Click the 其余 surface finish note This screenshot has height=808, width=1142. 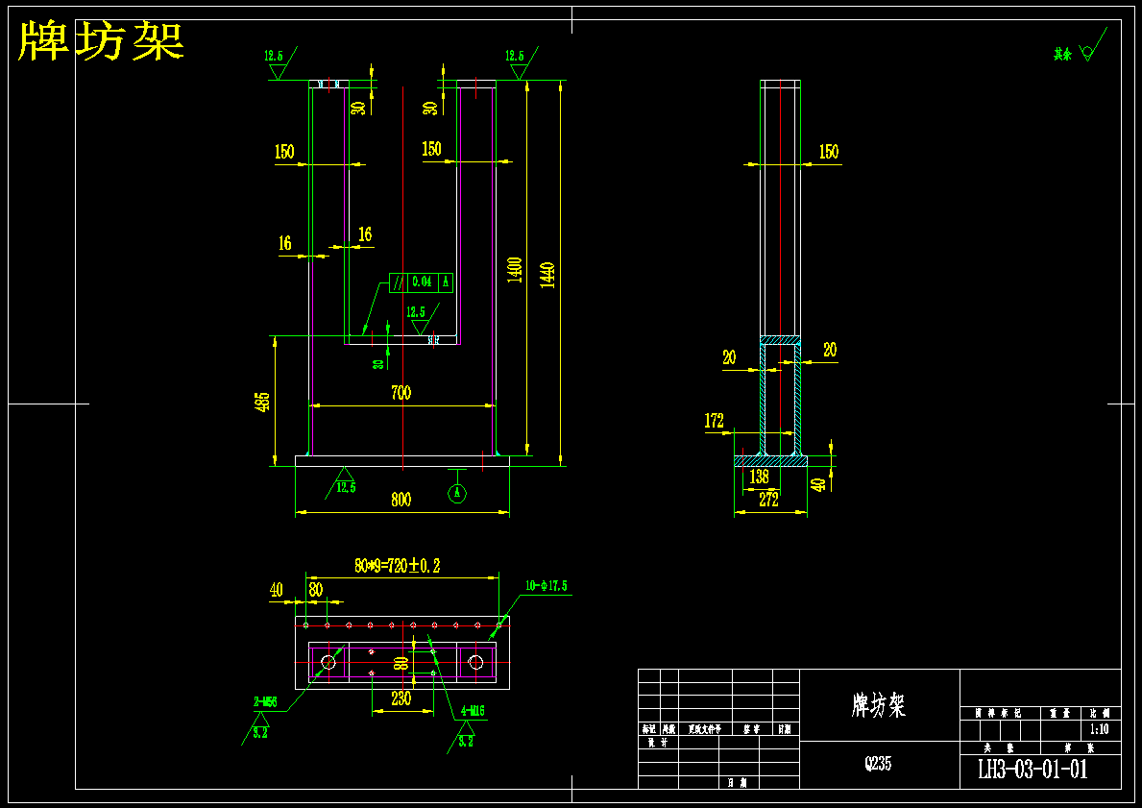click(1062, 55)
